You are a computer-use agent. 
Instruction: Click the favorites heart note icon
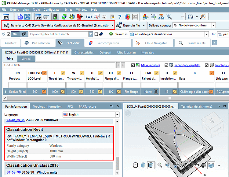point(112,17)
